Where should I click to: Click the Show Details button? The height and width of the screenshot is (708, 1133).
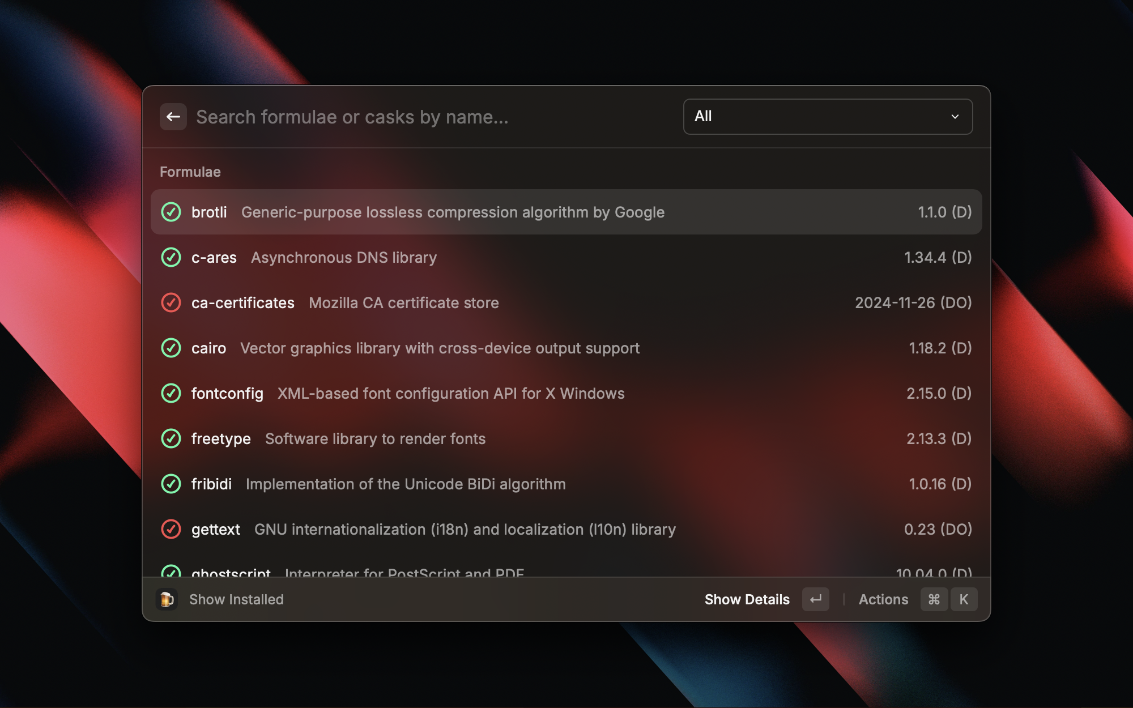coord(747,599)
